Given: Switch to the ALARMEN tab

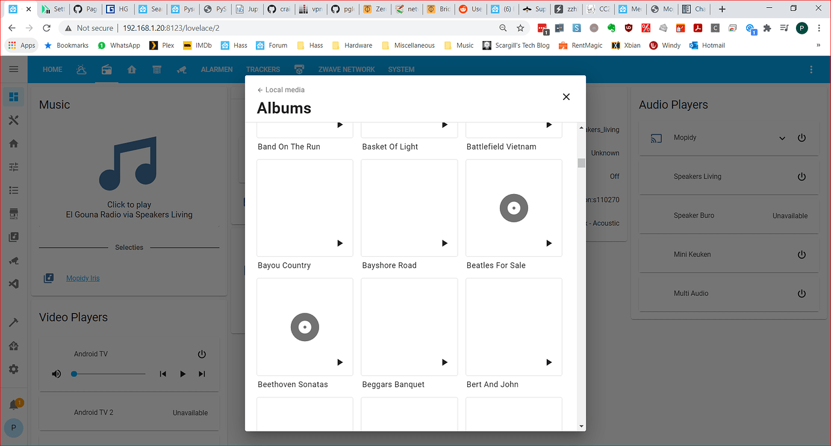Looking at the screenshot, I should point(217,69).
